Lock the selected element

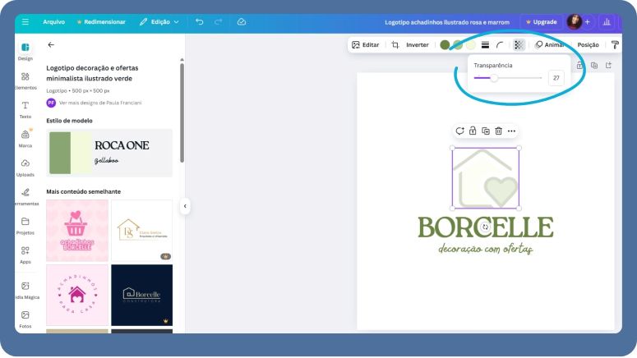click(473, 131)
